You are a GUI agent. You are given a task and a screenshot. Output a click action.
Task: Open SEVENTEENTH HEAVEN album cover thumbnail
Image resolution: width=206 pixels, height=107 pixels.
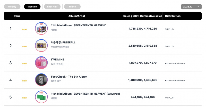click(x=41, y=28)
